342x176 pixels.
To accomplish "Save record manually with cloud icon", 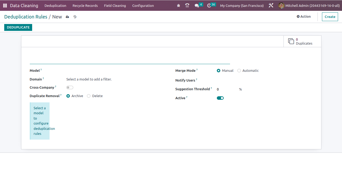I will (67, 17).
